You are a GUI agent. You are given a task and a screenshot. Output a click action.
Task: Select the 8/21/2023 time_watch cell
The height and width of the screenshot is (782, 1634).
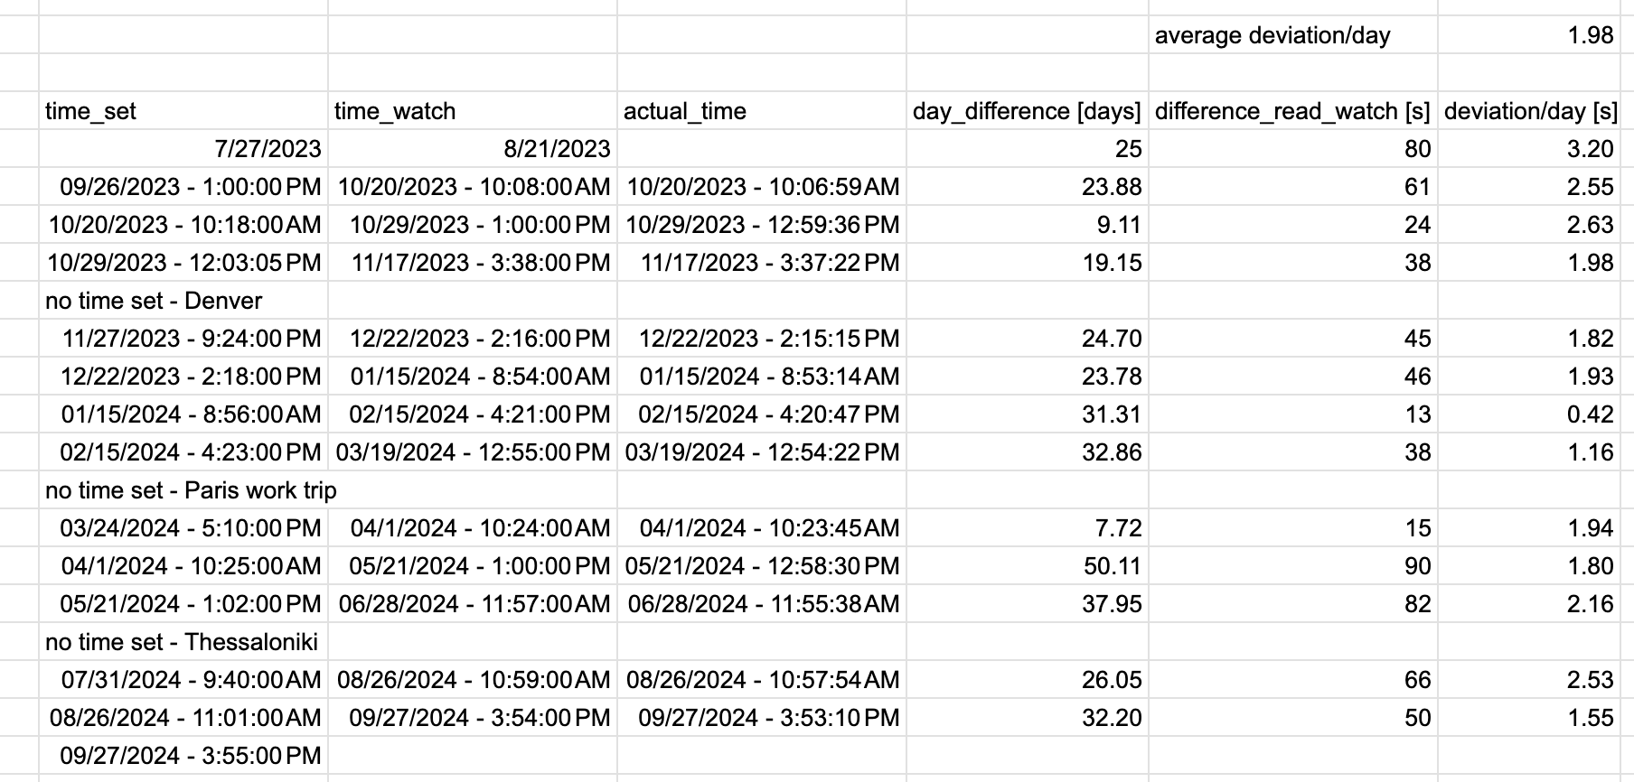click(x=473, y=149)
